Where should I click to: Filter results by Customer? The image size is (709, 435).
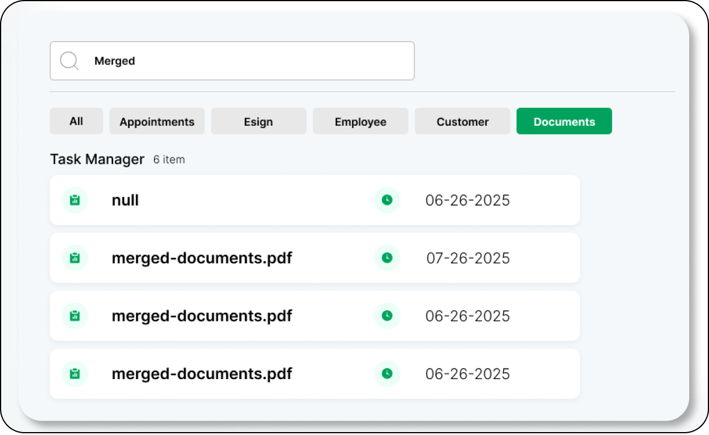pyautogui.click(x=462, y=121)
